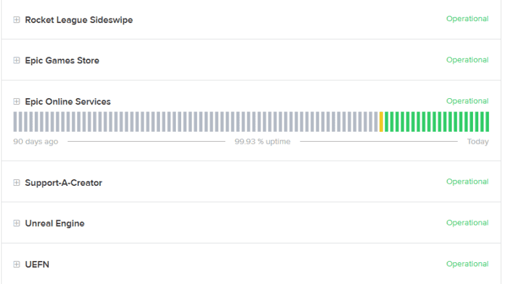Toggle the Epic Online Services plus icon
Screen dimensions: 506x284
click(16, 101)
